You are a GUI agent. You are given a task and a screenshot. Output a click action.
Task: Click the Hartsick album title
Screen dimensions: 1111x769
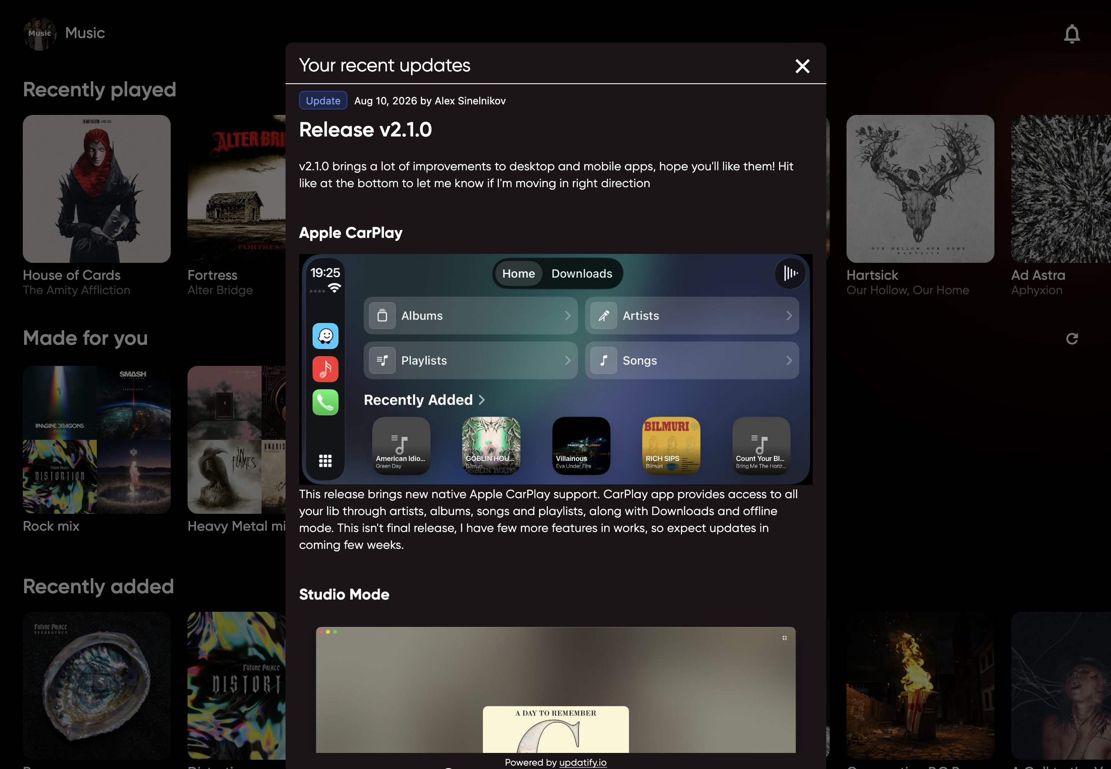pos(872,275)
